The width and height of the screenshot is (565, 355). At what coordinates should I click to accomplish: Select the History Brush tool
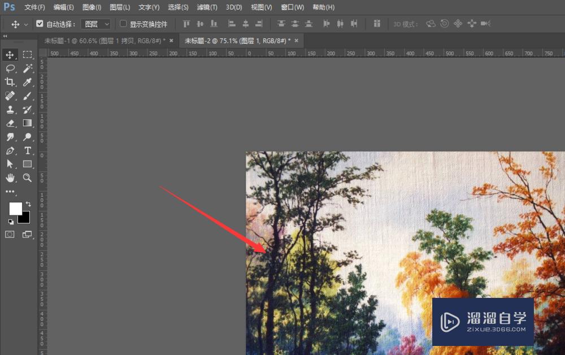coord(27,110)
